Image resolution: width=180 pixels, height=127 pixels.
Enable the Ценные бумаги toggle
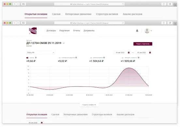click(x=91, y=58)
